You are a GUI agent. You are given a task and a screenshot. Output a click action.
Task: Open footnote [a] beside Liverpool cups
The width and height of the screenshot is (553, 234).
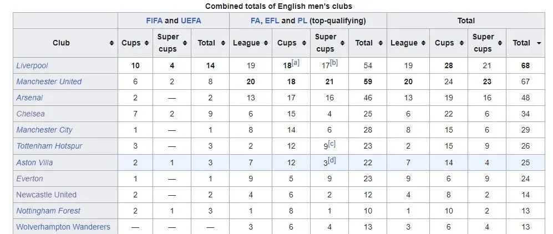pos(296,63)
